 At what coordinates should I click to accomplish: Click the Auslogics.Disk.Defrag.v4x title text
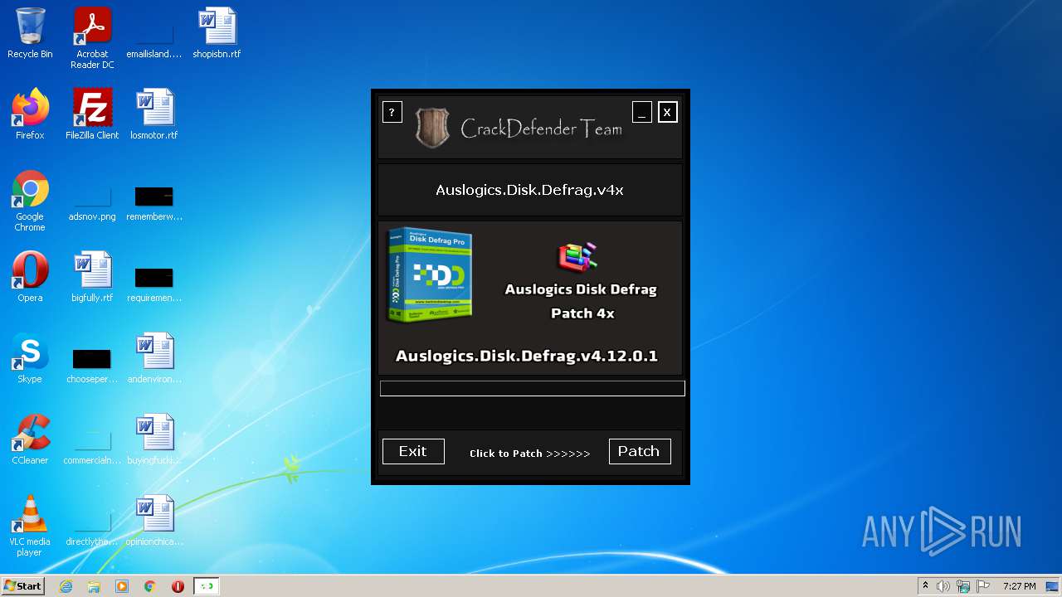(529, 190)
